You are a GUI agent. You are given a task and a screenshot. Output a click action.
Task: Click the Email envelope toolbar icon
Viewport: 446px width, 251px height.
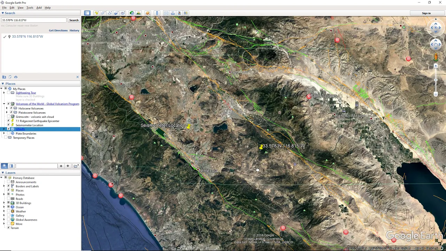[166, 13]
